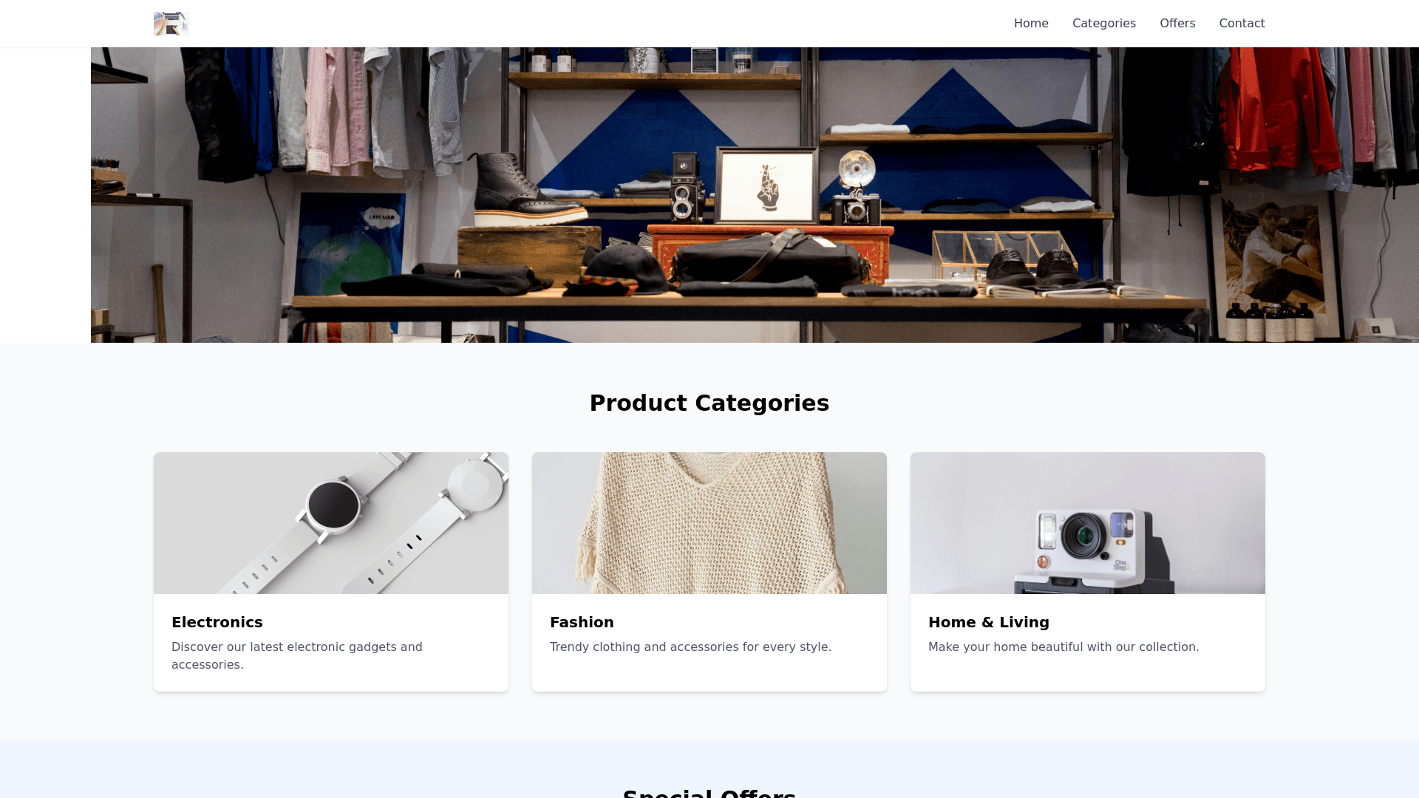View the Fashion knit sweater image

[x=709, y=523]
